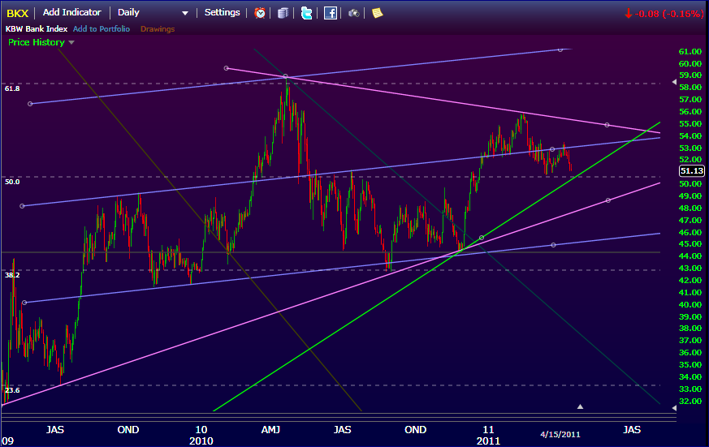This screenshot has height=447, width=709.
Task: Click the arrow marker beside 58.00 price
Action: (674, 82)
